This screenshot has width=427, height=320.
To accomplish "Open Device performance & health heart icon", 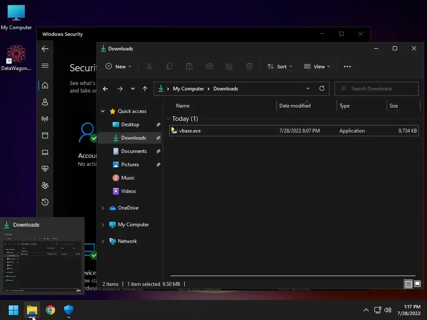I will point(45,169).
